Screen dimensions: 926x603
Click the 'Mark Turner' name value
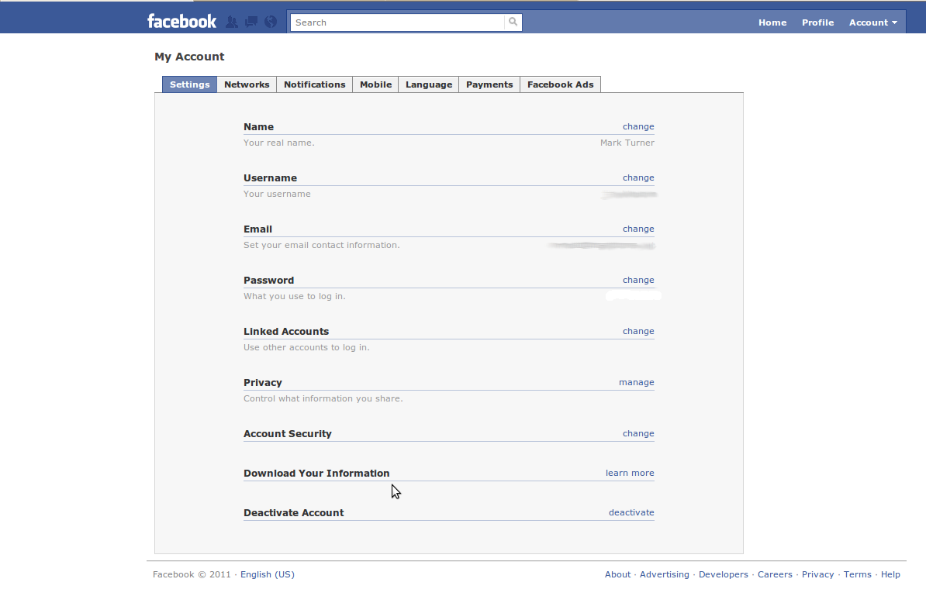tap(627, 143)
